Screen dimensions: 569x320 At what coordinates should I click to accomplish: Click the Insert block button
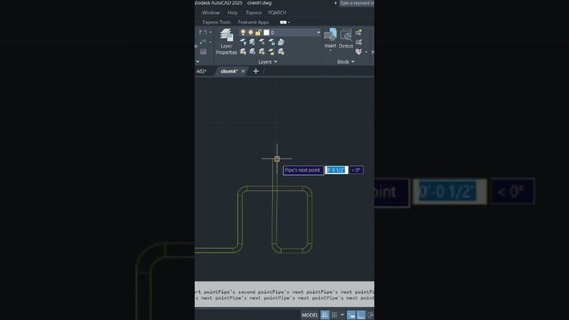(330, 38)
